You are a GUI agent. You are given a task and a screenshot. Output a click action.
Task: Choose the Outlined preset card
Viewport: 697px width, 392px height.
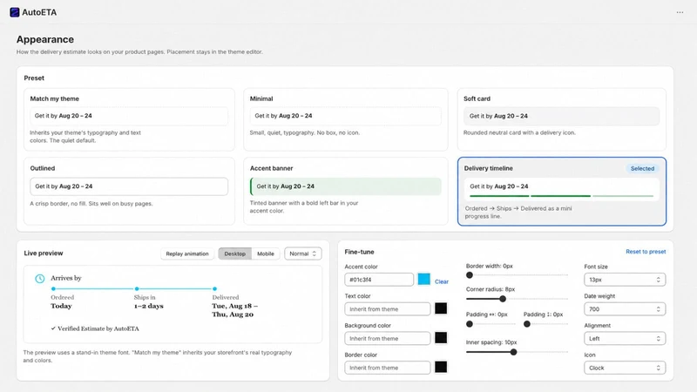pyautogui.click(x=129, y=191)
